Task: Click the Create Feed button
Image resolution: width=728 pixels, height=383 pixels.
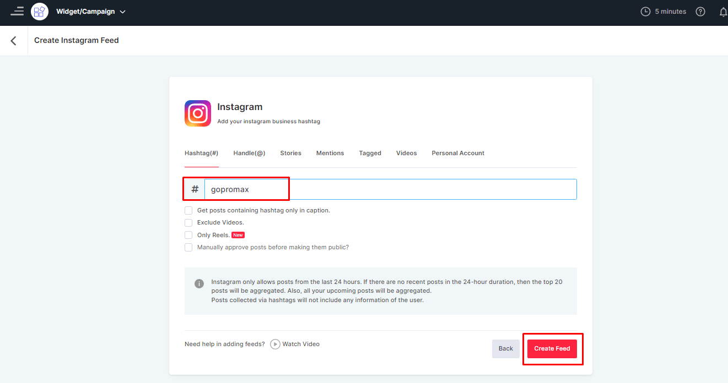Action: click(x=552, y=349)
